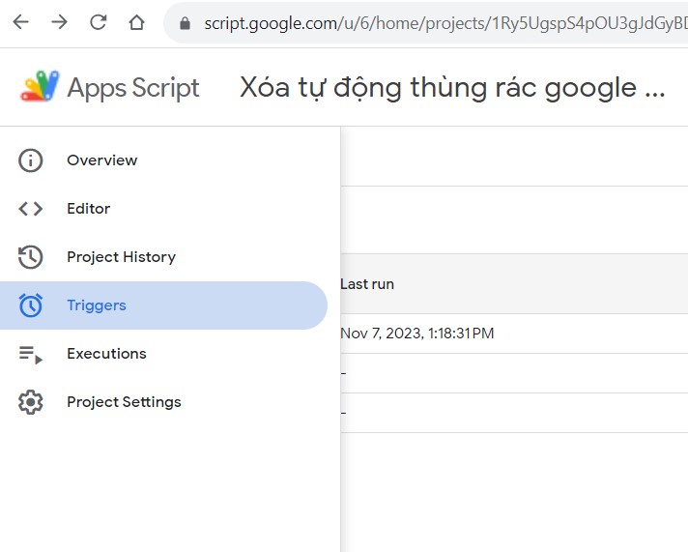Click the Project Settings gear icon
The height and width of the screenshot is (552, 688).
point(30,402)
